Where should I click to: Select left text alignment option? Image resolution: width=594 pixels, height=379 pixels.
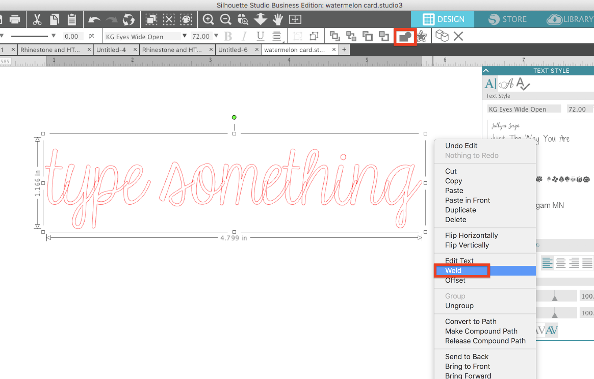[x=547, y=263]
